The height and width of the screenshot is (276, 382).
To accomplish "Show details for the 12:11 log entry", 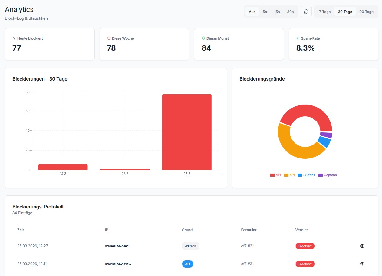I will (x=362, y=264).
